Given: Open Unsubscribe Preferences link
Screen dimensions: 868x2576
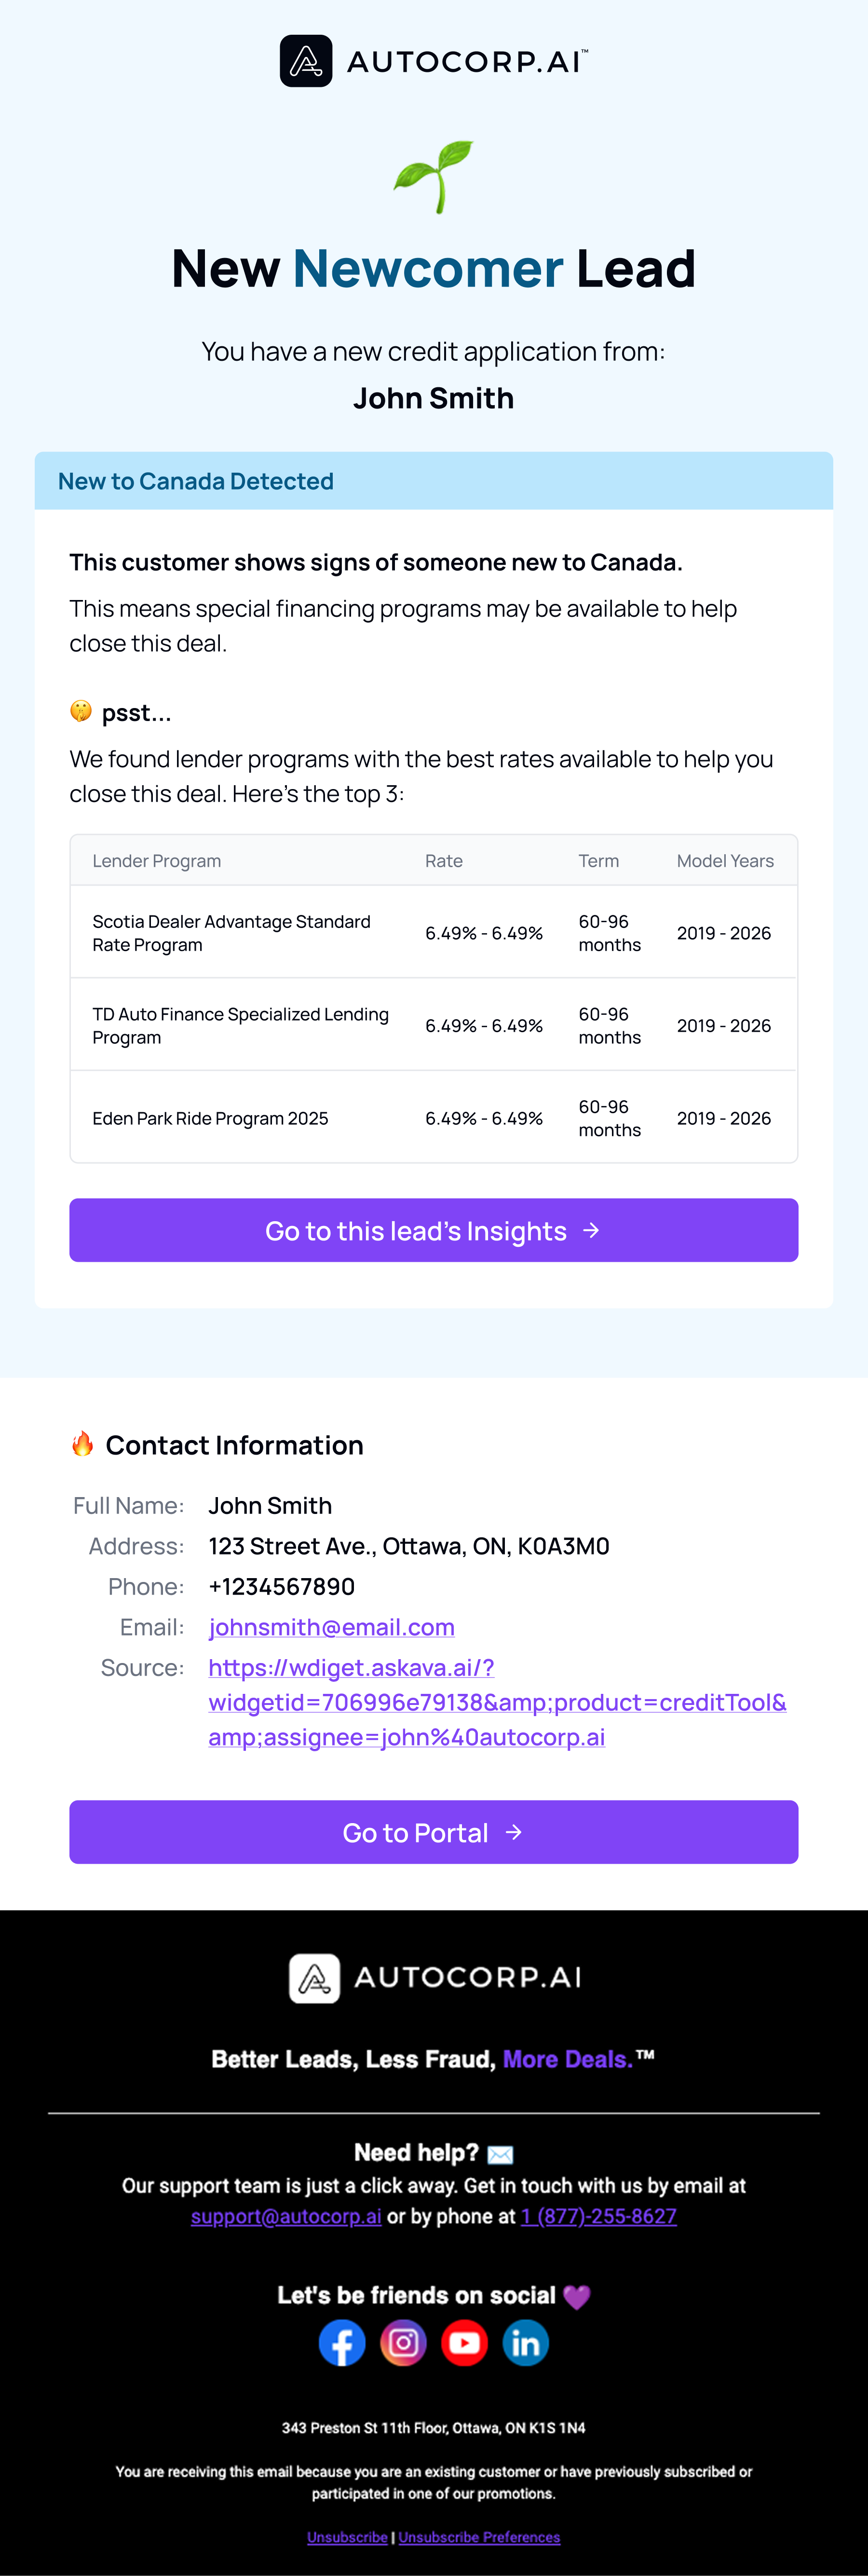Looking at the screenshot, I should point(479,2537).
